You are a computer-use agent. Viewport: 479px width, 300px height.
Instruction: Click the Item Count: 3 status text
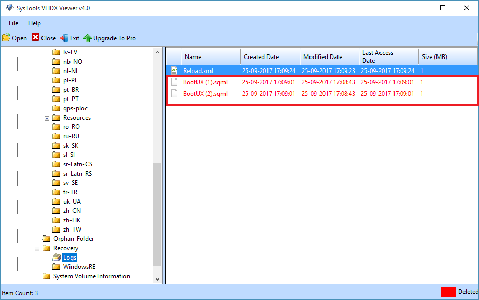point(20,293)
